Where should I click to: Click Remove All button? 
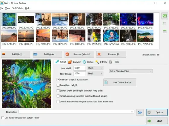click(111, 54)
